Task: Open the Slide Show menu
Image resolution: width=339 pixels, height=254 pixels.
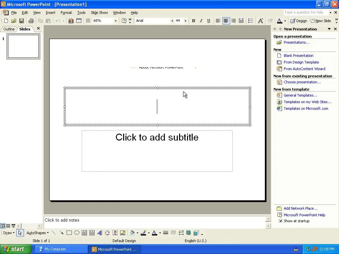Action: (x=99, y=13)
